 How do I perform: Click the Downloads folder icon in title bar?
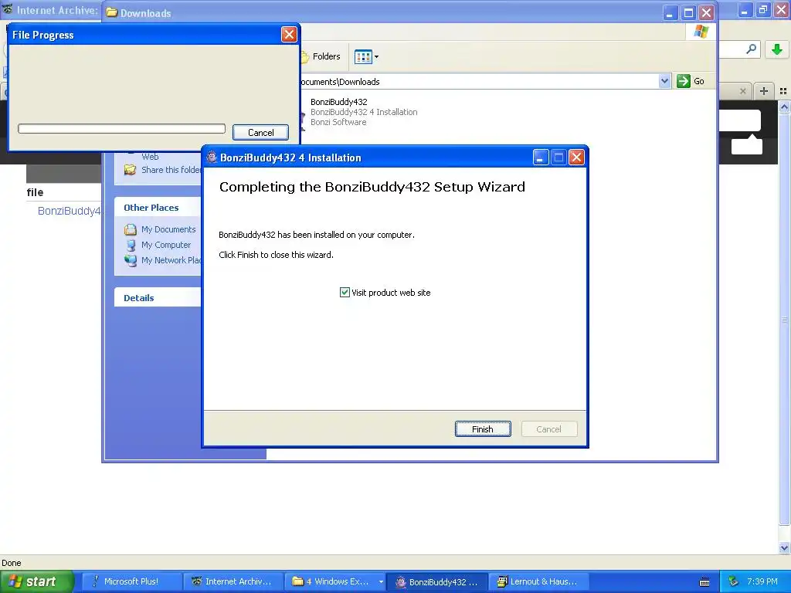pyautogui.click(x=112, y=12)
